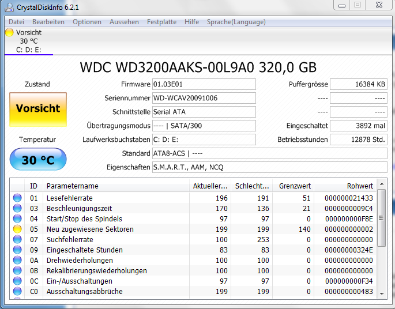Select the Rekalibrierungswiederholungen row text
The width and height of the screenshot is (395, 309).
[x=97, y=270]
